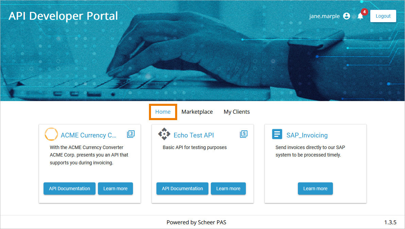Click the version badge on ACME card
The height and width of the screenshot is (229, 405).
(x=131, y=134)
